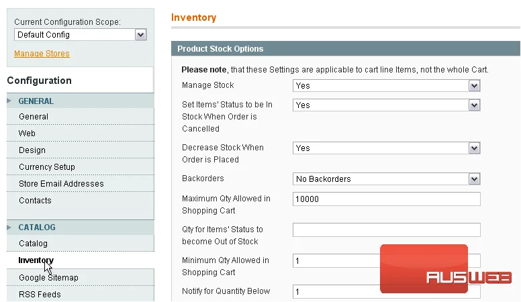Image resolution: width=521 pixels, height=302 pixels.
Task: Collapse the Product Stock Options header
Action: [x=346, y=48]
